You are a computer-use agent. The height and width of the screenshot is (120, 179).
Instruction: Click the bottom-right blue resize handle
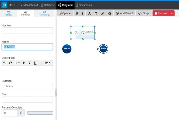point(95,39)
